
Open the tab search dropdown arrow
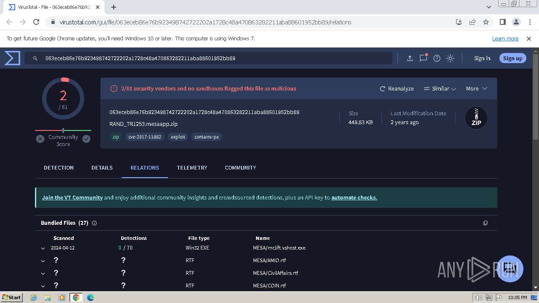pyautogui.click(x=489, y=7)
